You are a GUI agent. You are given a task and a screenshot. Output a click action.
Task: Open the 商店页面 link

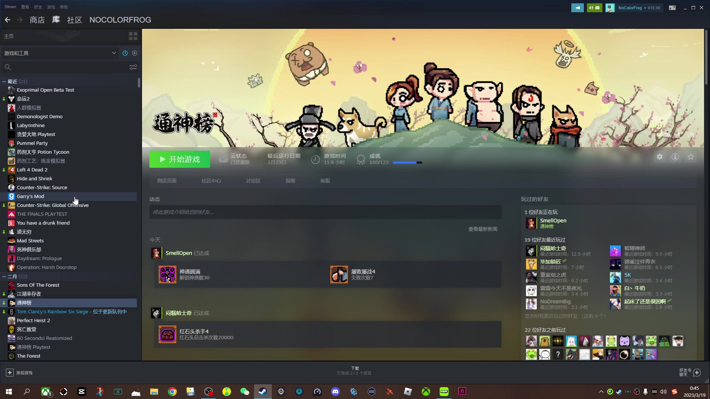[x=167, y=181]
